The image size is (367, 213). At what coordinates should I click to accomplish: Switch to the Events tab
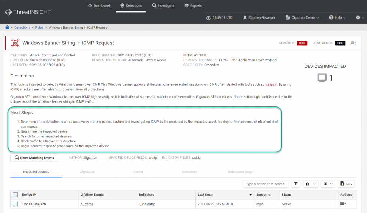(138, 172)
